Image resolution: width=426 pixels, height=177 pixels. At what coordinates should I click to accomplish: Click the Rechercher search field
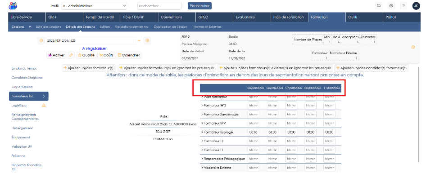click(x=159, y=6)
